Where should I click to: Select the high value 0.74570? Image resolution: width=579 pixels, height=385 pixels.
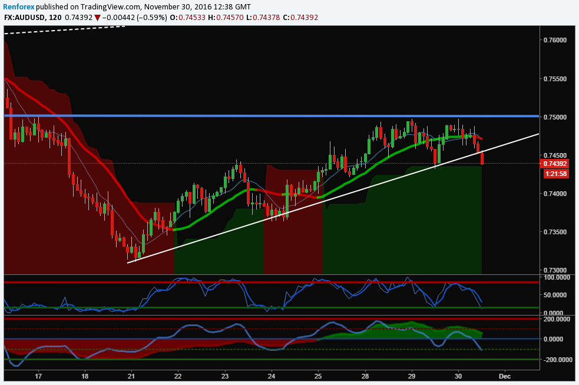click(x=230, y=17)
